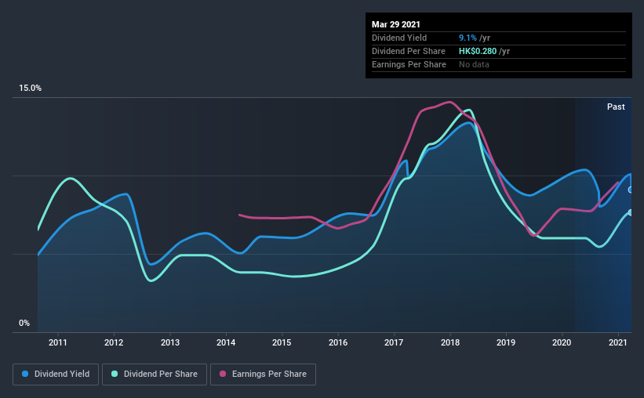Click the 2021 x-axis year label
Screen dimensions: 644x398
pos(617,342)
